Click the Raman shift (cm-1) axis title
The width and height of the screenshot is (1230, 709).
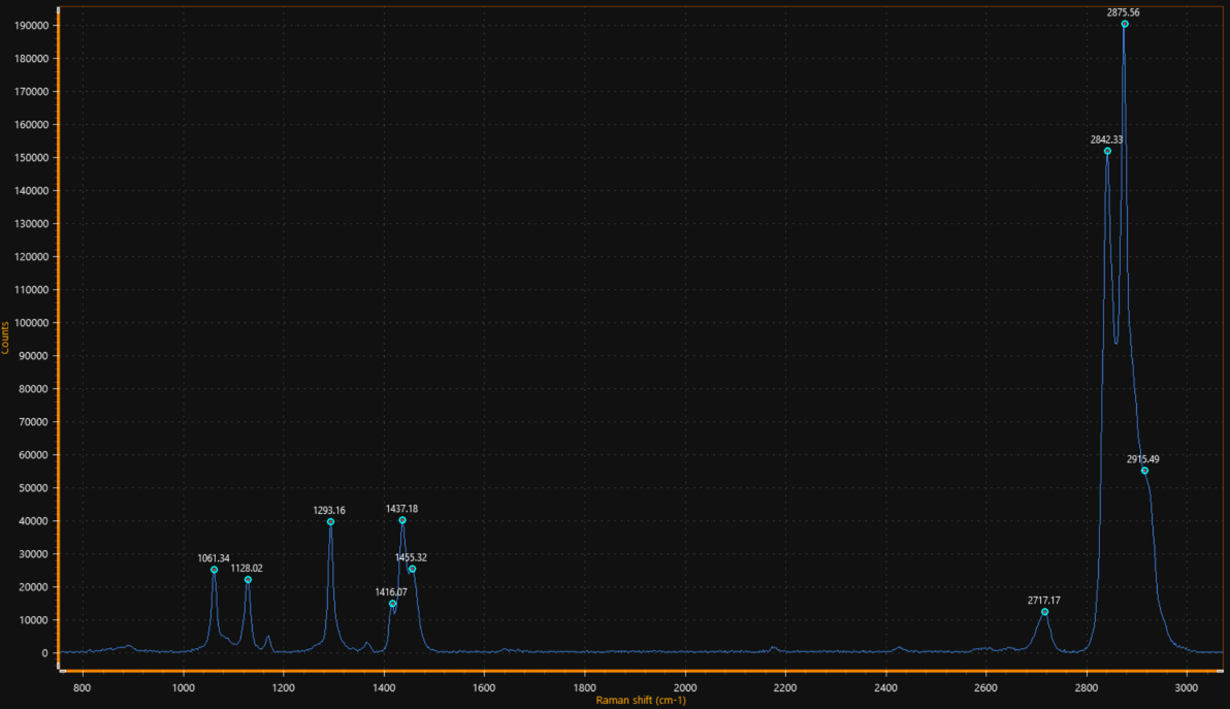(640, 700)
